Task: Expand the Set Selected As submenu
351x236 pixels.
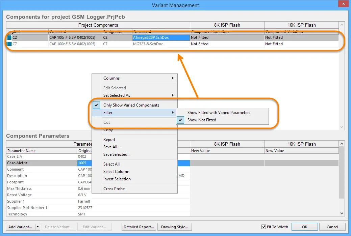Action: click(134, 95)
